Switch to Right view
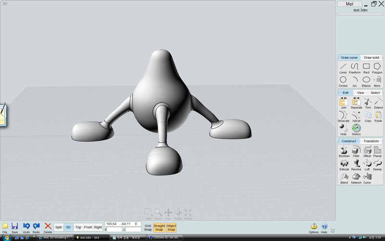 coord(98,227)
